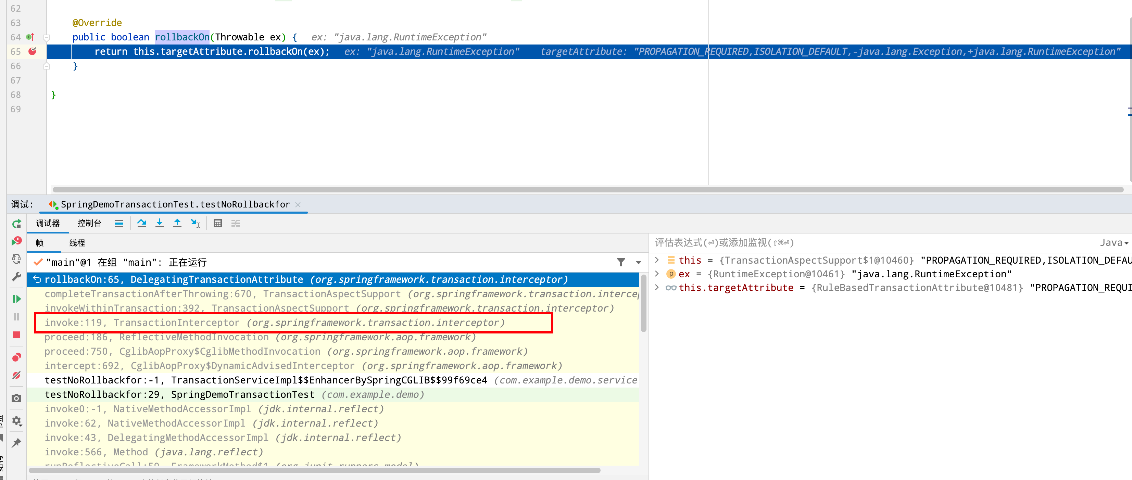Click this.targetAttribute variable name
Image resolution: width=1132 pixels, height=480 pixels.
tap(736, 288)
